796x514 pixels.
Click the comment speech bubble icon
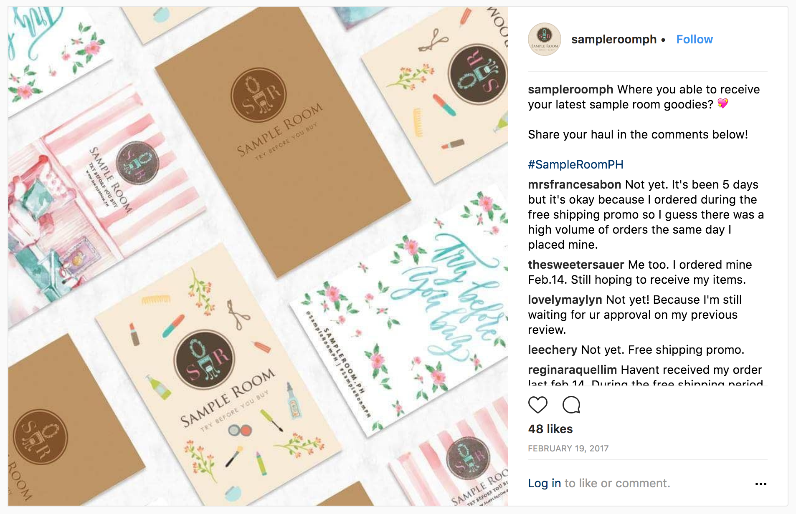click(x=571, y=405)
